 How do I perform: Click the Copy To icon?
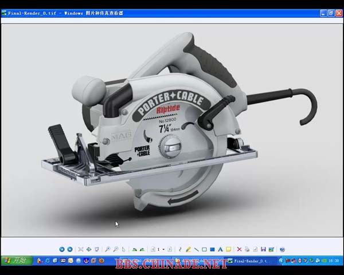(255, 249)
